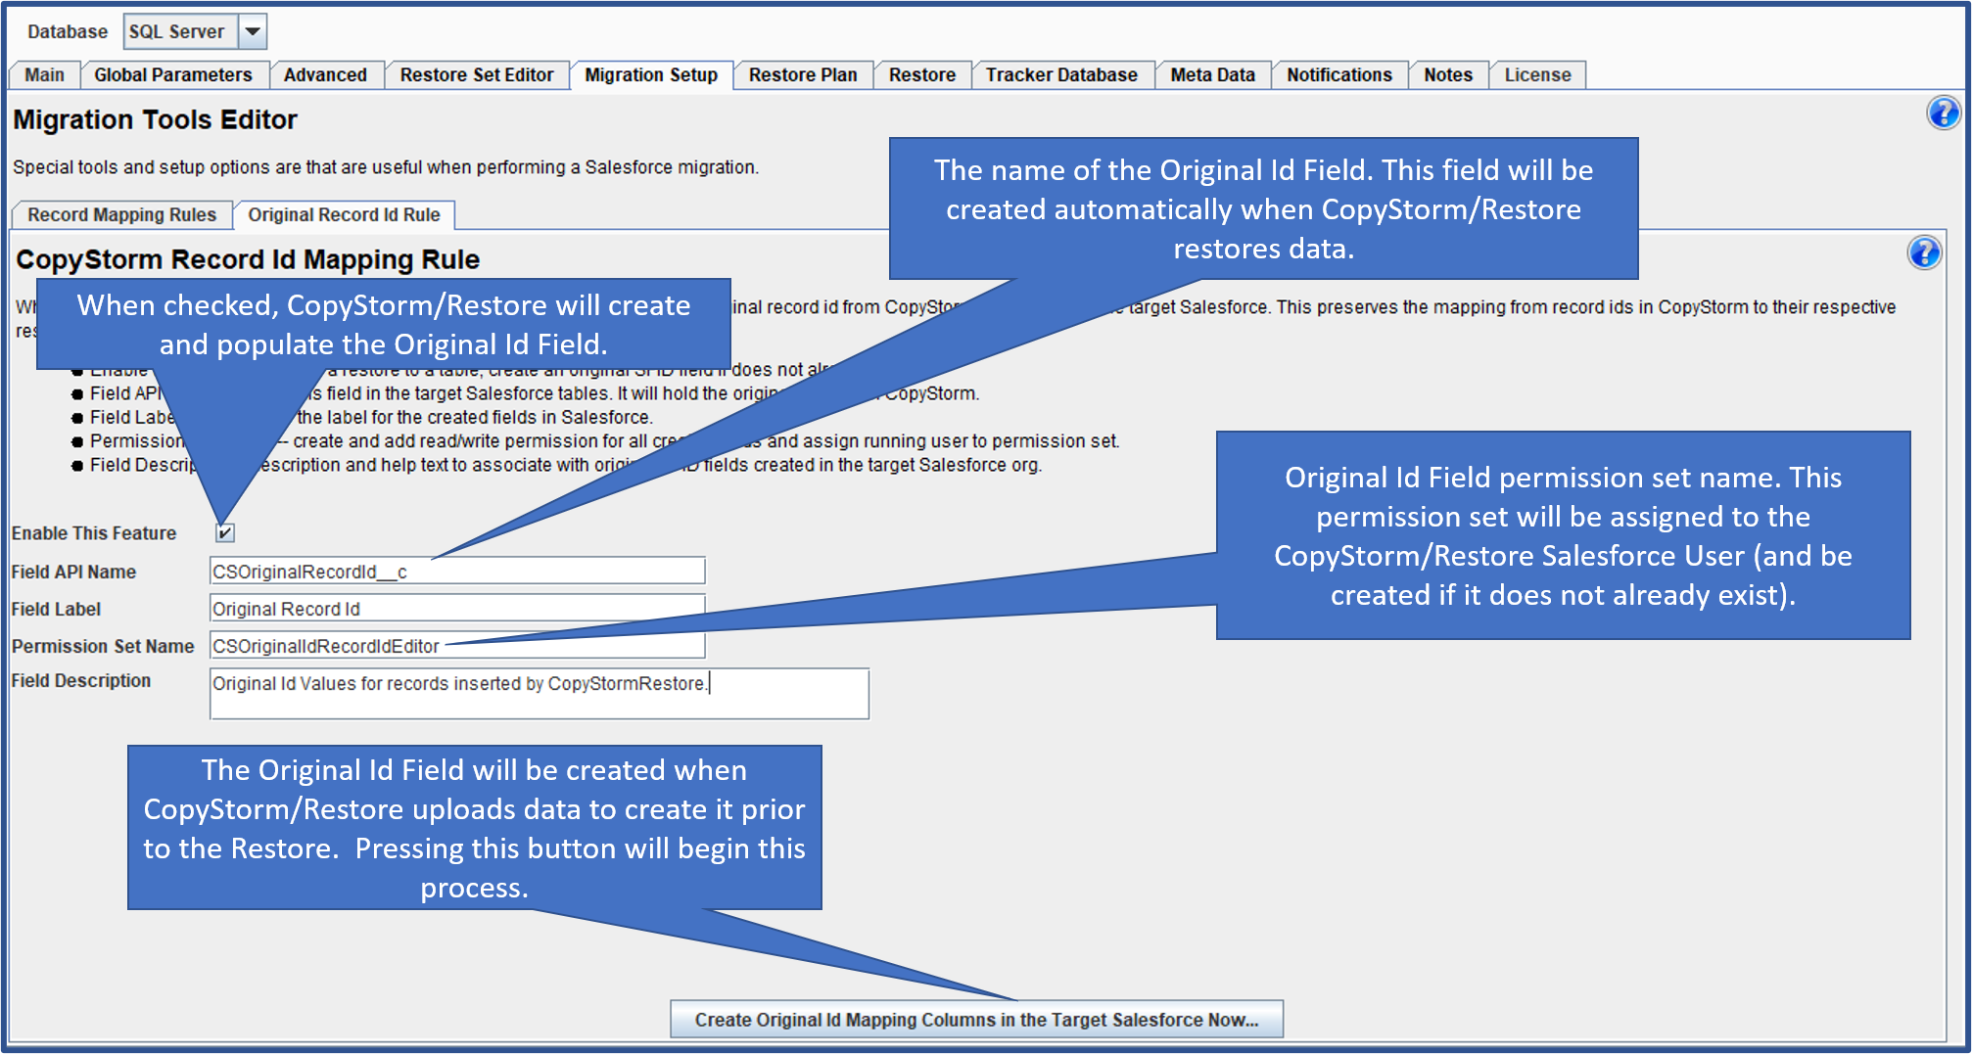1972x1054 pixels.
Task: Edit the Permission Set Name input
Action: point(457,646)
